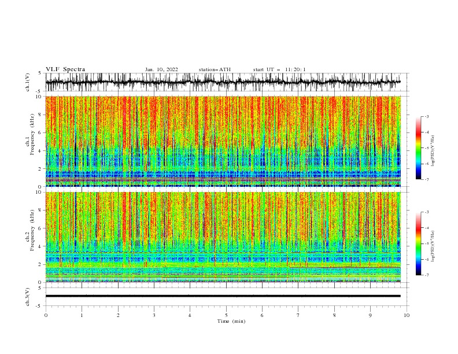Screen dimensions: 458x354
Task: Click the ch.2 colorbar log(PSD) label
Action: (433, 246)
